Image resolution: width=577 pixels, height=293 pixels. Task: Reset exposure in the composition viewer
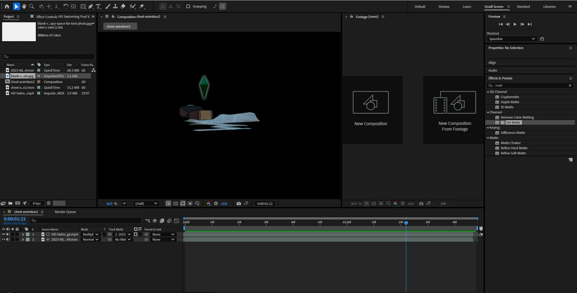(216, 204)
